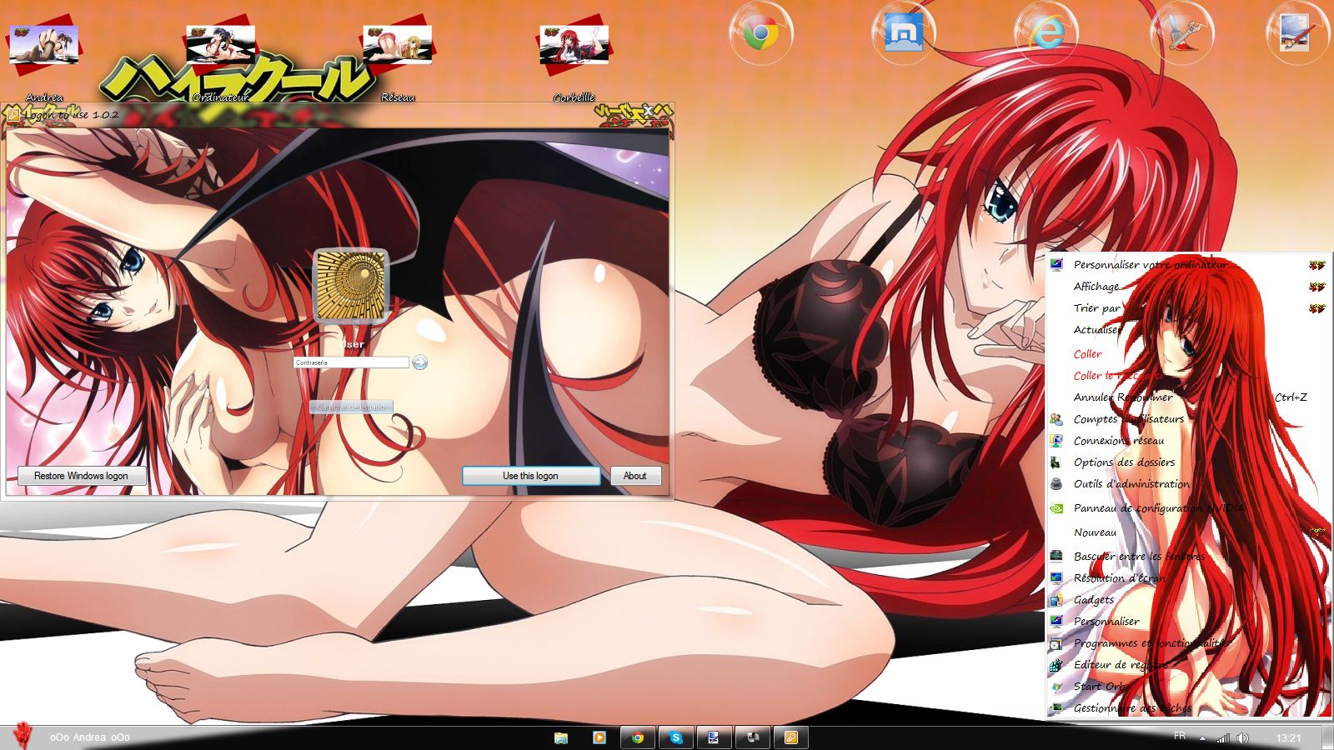Image resolution: width=1334 pixels, height=750 pixels.
Task: Open Résolution d'écran menu entry
Action: click(1188, 578)
